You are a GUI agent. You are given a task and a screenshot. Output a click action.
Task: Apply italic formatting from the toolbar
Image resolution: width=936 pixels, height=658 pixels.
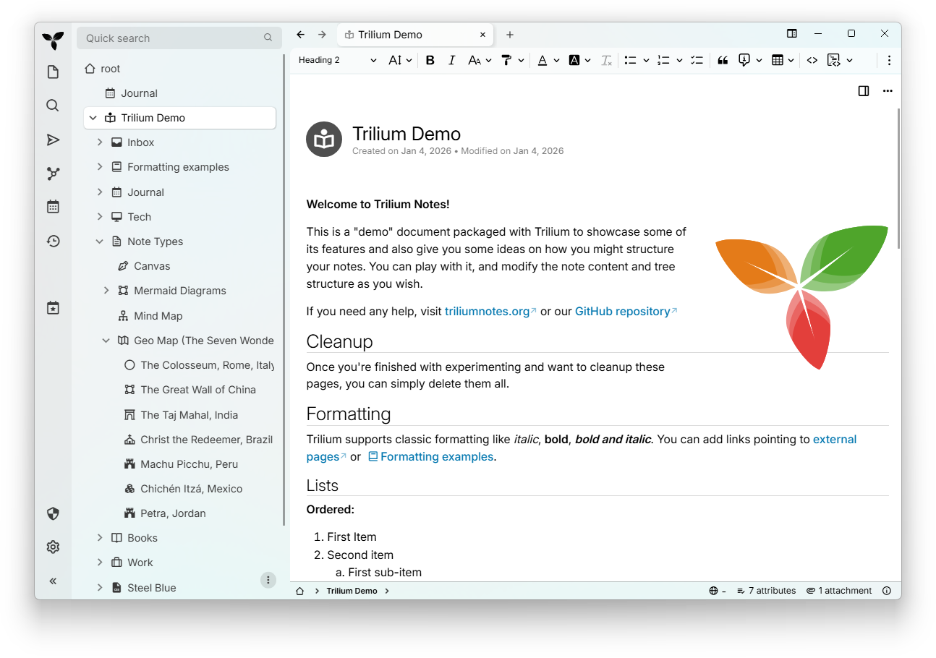pyautogui.click(x=451, y=60)
